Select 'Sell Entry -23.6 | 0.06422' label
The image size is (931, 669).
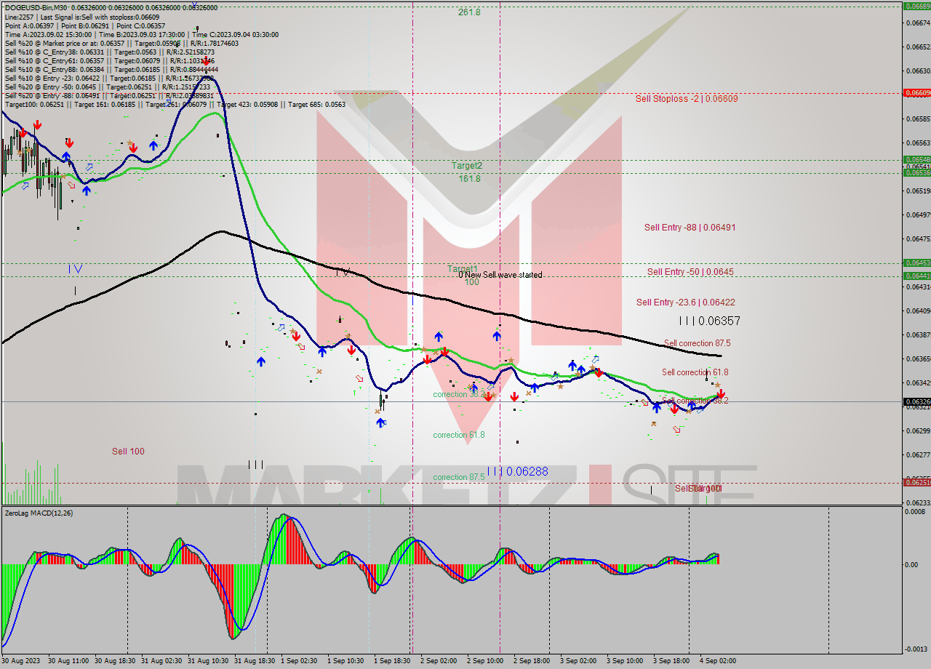684,303
